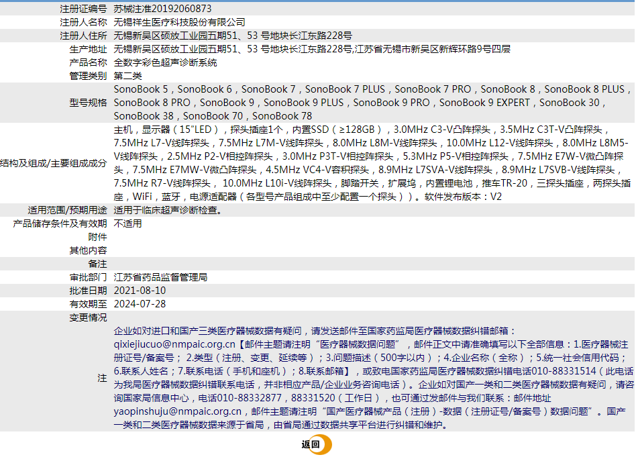This screenshot has height=457, width=638.
Task: Click phone number 010-88332877 in the note
Action: tap(250, 398)
